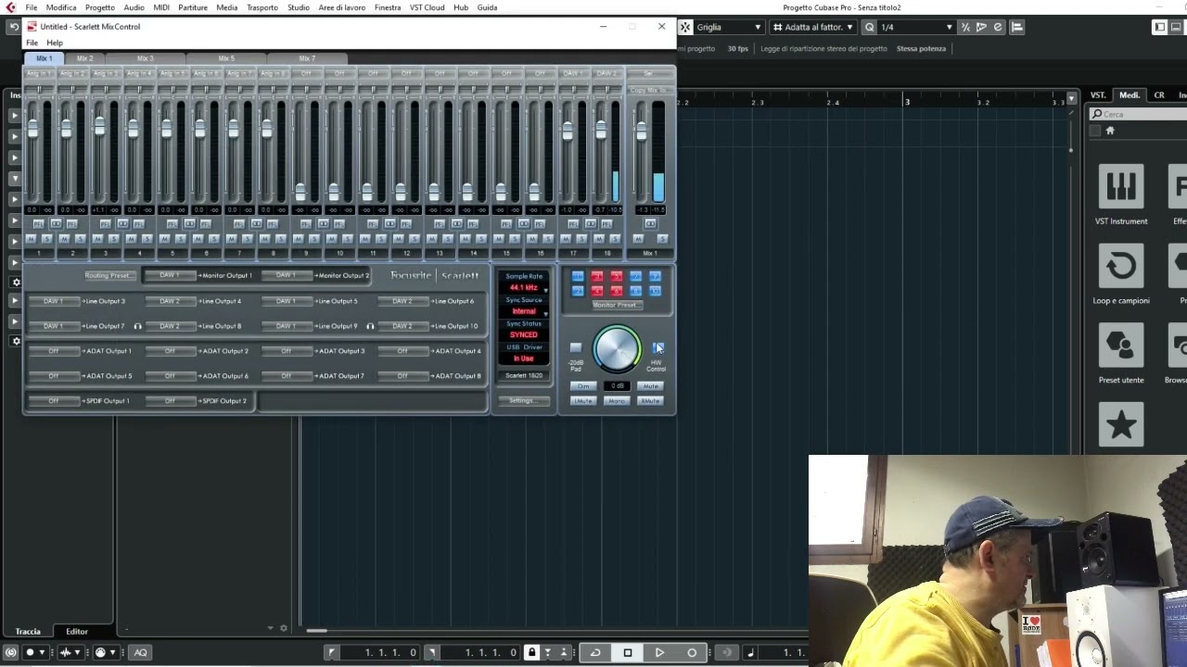
Task: Open the Sample Rate 44.1 kHz dropdown
Action: coord(524,287)
